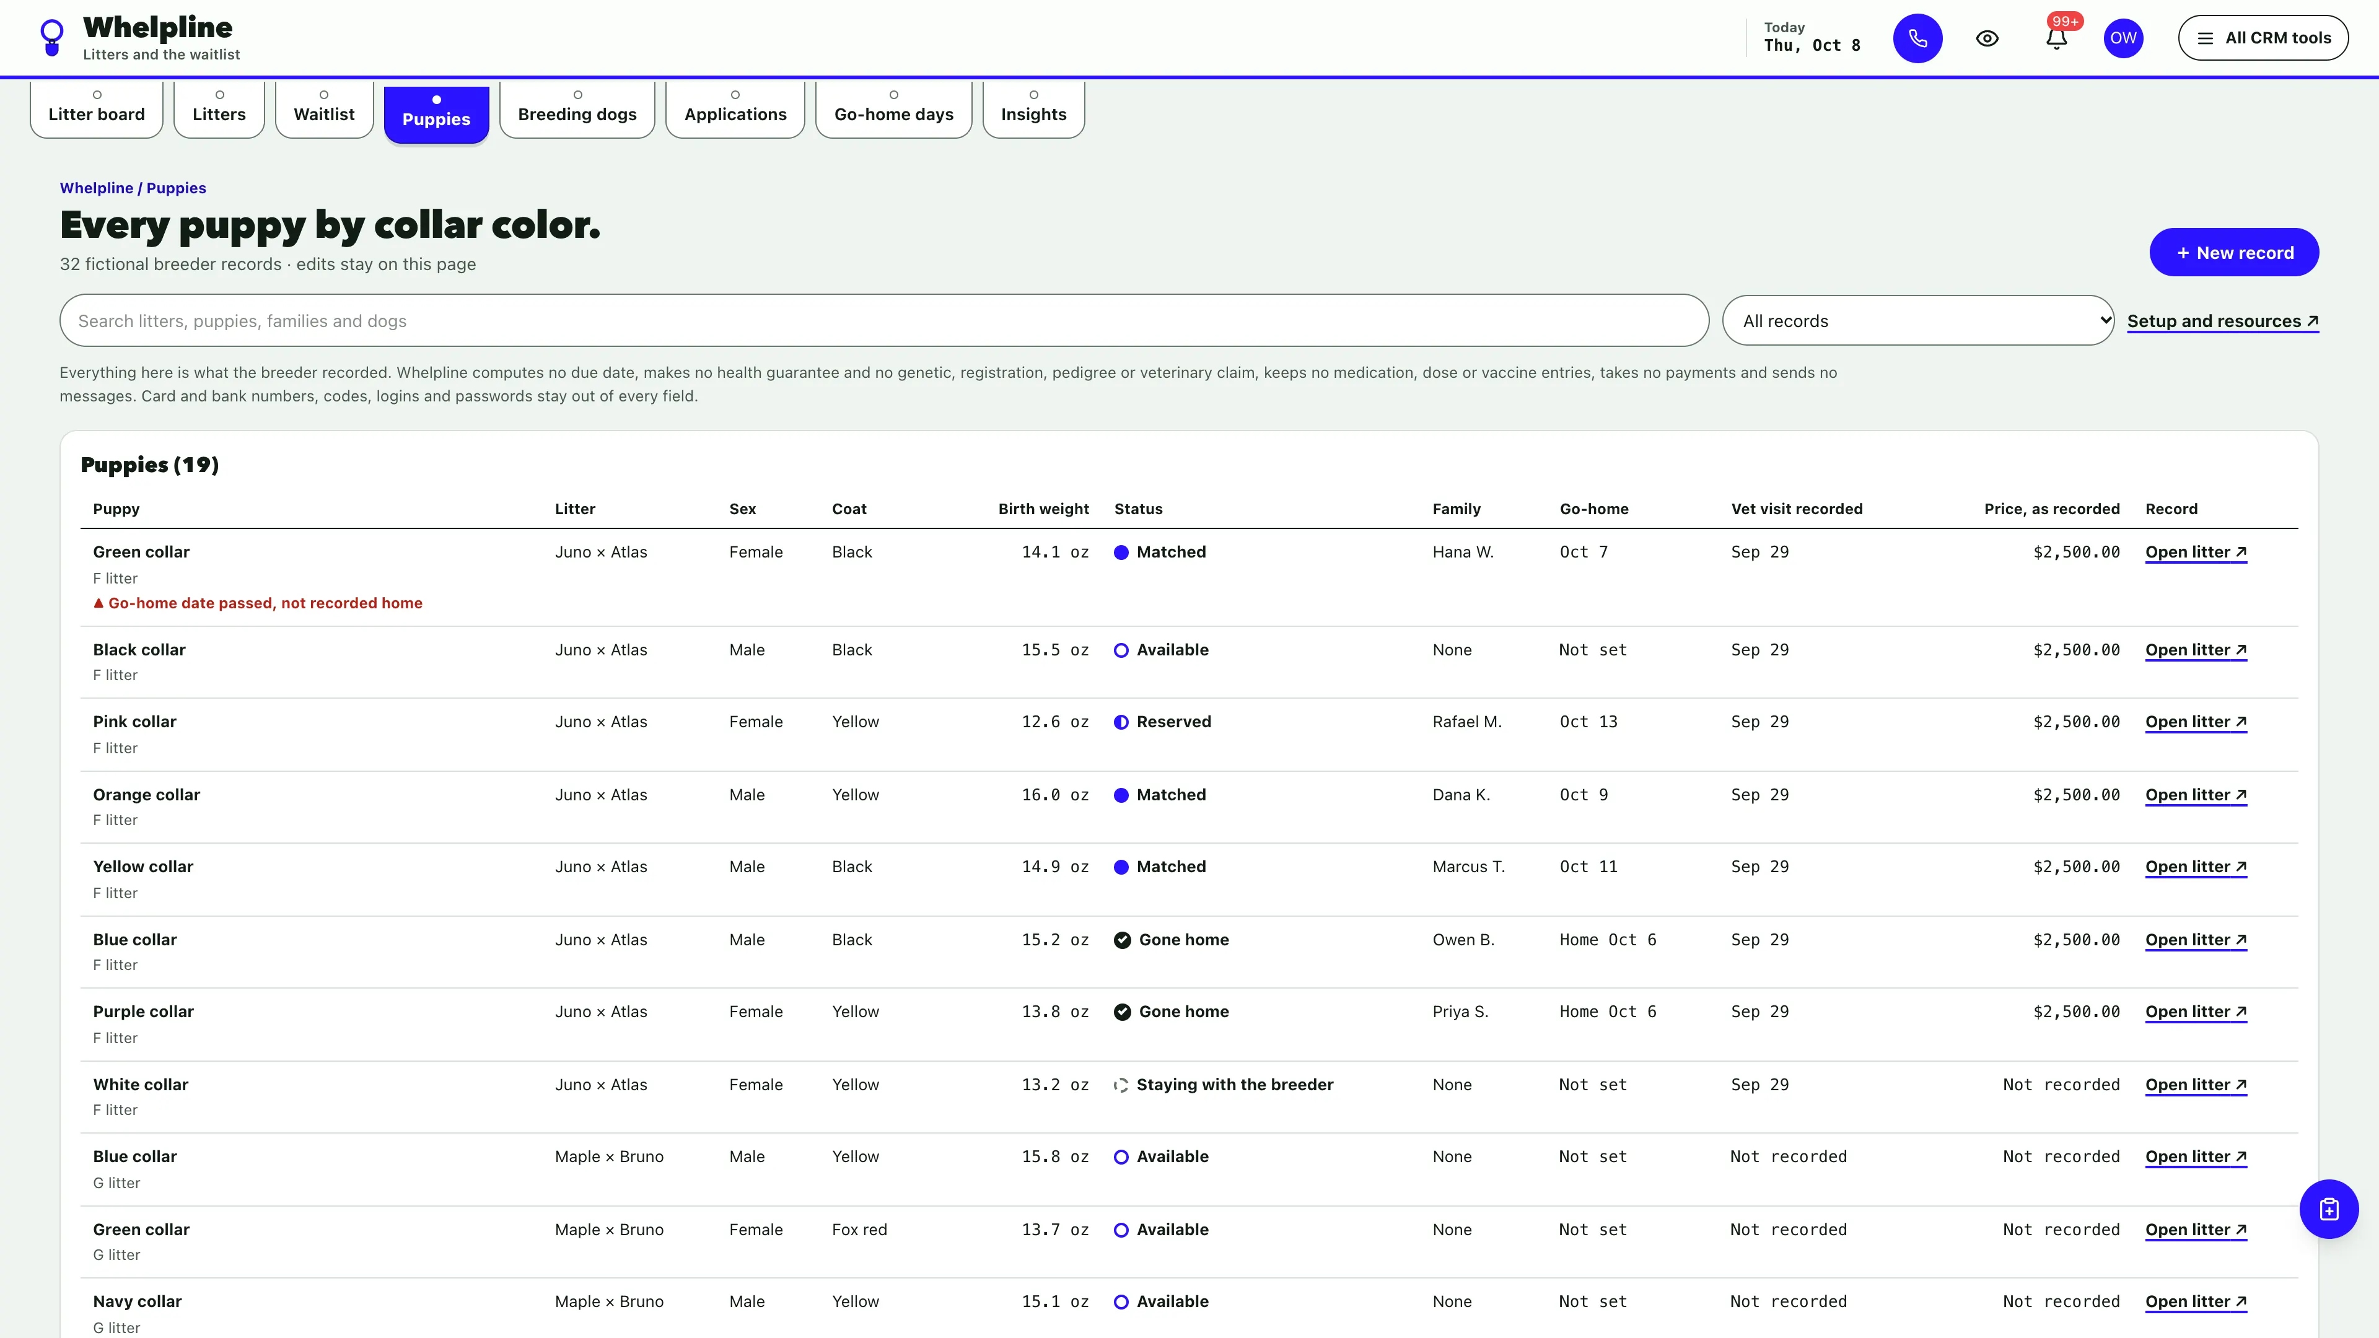Click the Staying with the breeder status icon
The height and width of the screenshot is (1338, 2379).
1121,1085
